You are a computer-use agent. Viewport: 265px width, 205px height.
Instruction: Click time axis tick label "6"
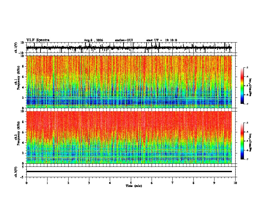(152, 183)
